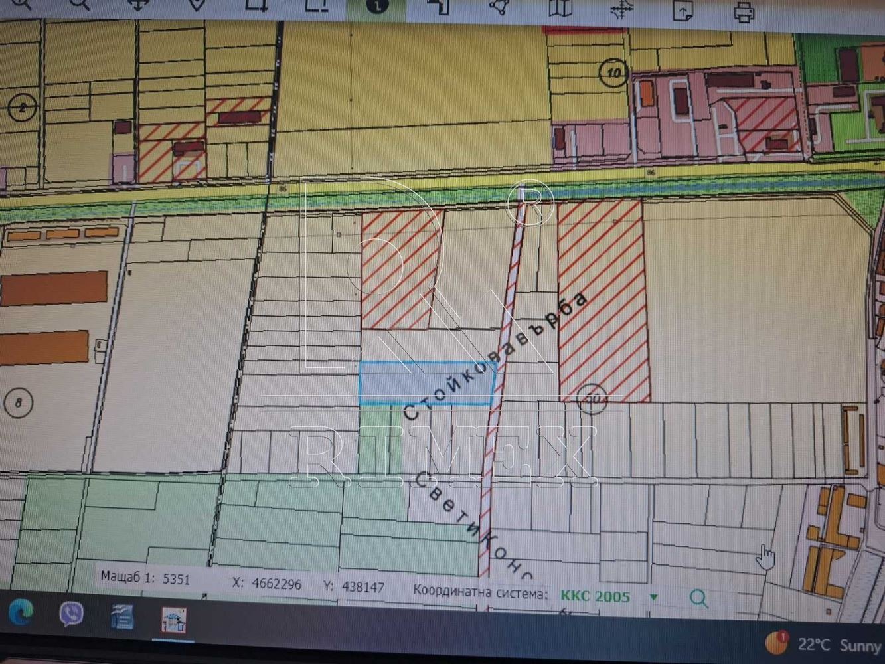Open Viber from the taskbar
The height and width of the screenshot is (664, 885).
coord(71,614)
